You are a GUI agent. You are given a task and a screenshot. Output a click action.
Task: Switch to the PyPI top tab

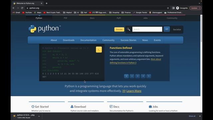click(119, 18)
